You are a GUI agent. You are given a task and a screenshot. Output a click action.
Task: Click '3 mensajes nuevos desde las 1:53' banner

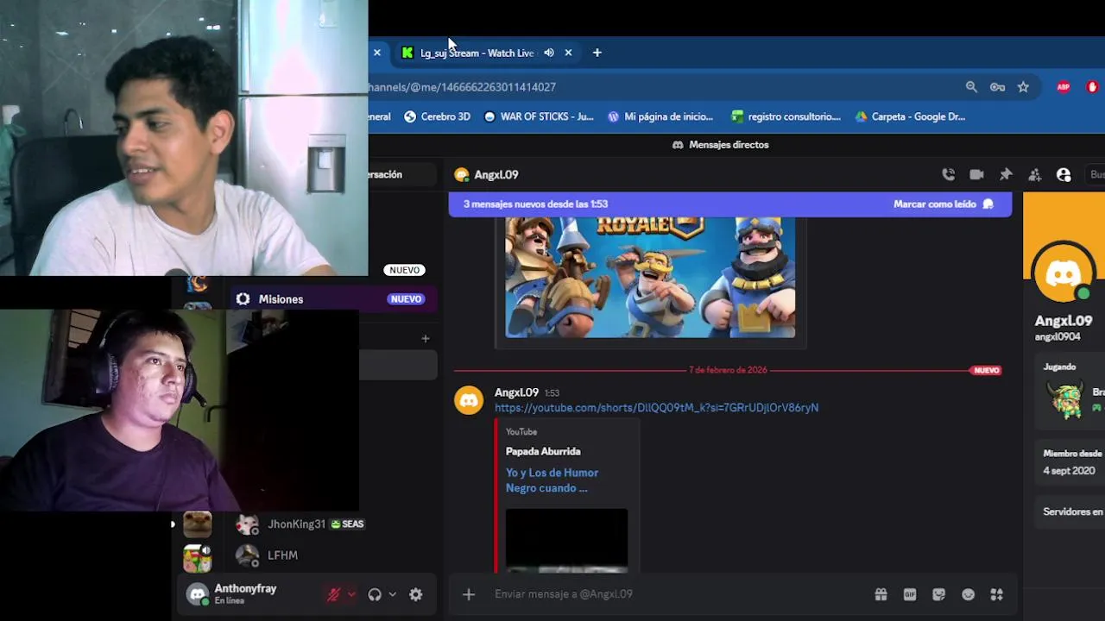[535, 204]
